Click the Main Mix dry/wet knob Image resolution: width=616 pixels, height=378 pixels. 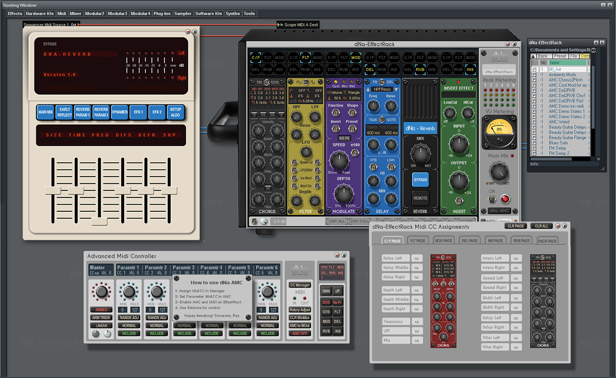pos(499,171)
